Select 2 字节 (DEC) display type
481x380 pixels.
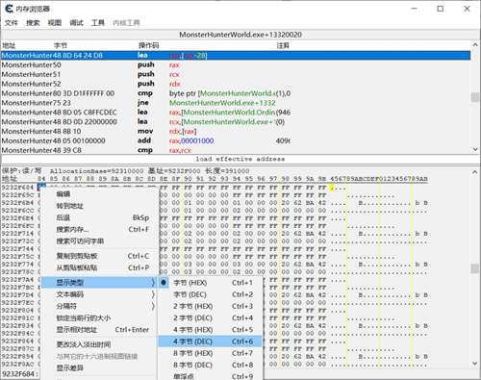[211, 318]
